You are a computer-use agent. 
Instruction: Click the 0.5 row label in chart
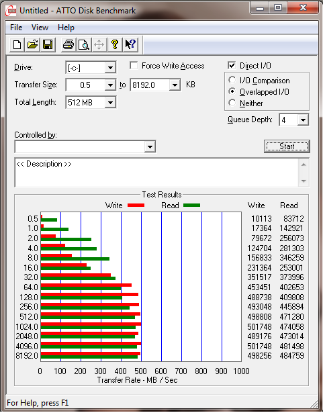[33, 219]
